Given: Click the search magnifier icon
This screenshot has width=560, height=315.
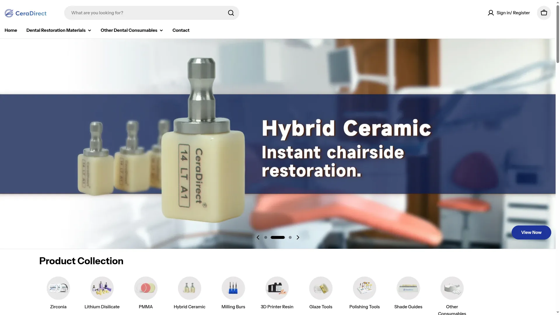Looking at the screenshot, I should coord(231,13).
